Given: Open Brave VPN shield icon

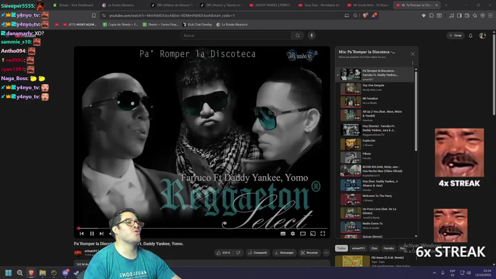Looking at the screenshot, I should pyautogui.click(x=482, y=15).
